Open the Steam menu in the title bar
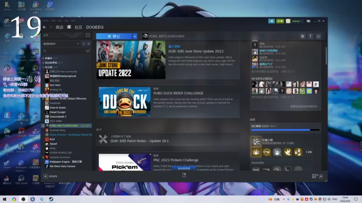This screenshot has width=362, height=203. coord(46,21)
